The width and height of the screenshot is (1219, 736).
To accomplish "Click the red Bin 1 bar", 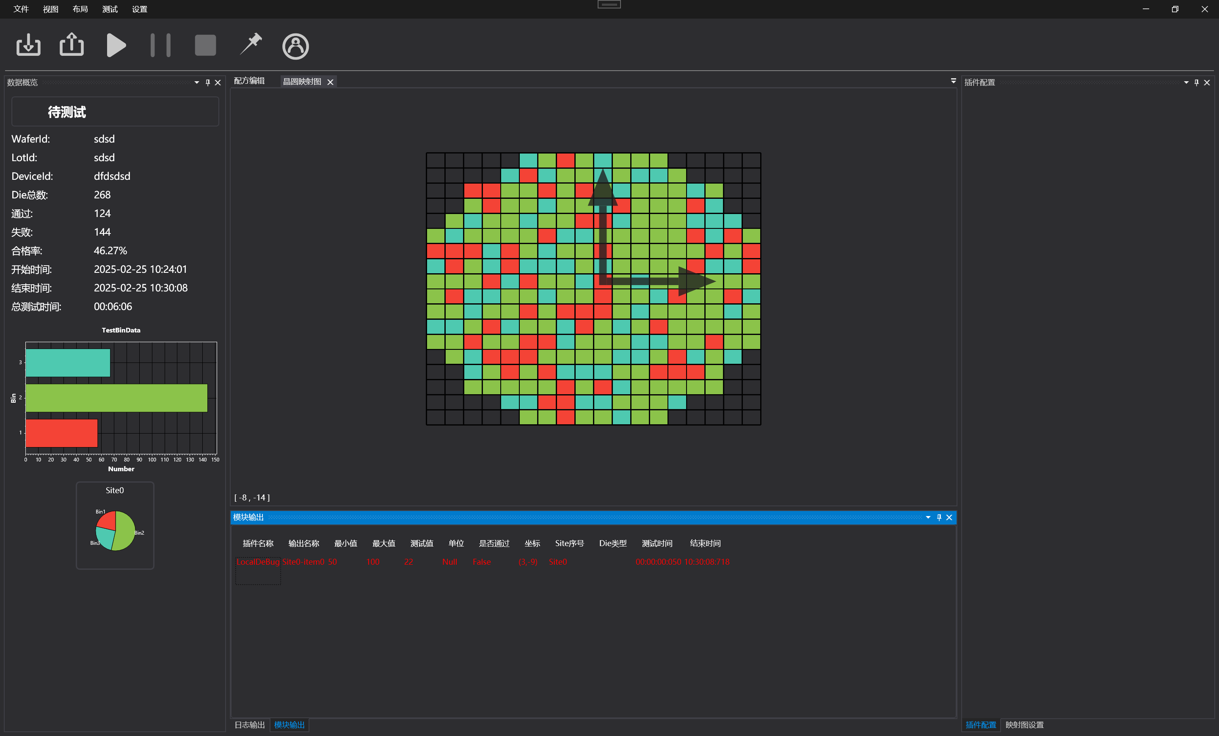I will coord(61,433).
